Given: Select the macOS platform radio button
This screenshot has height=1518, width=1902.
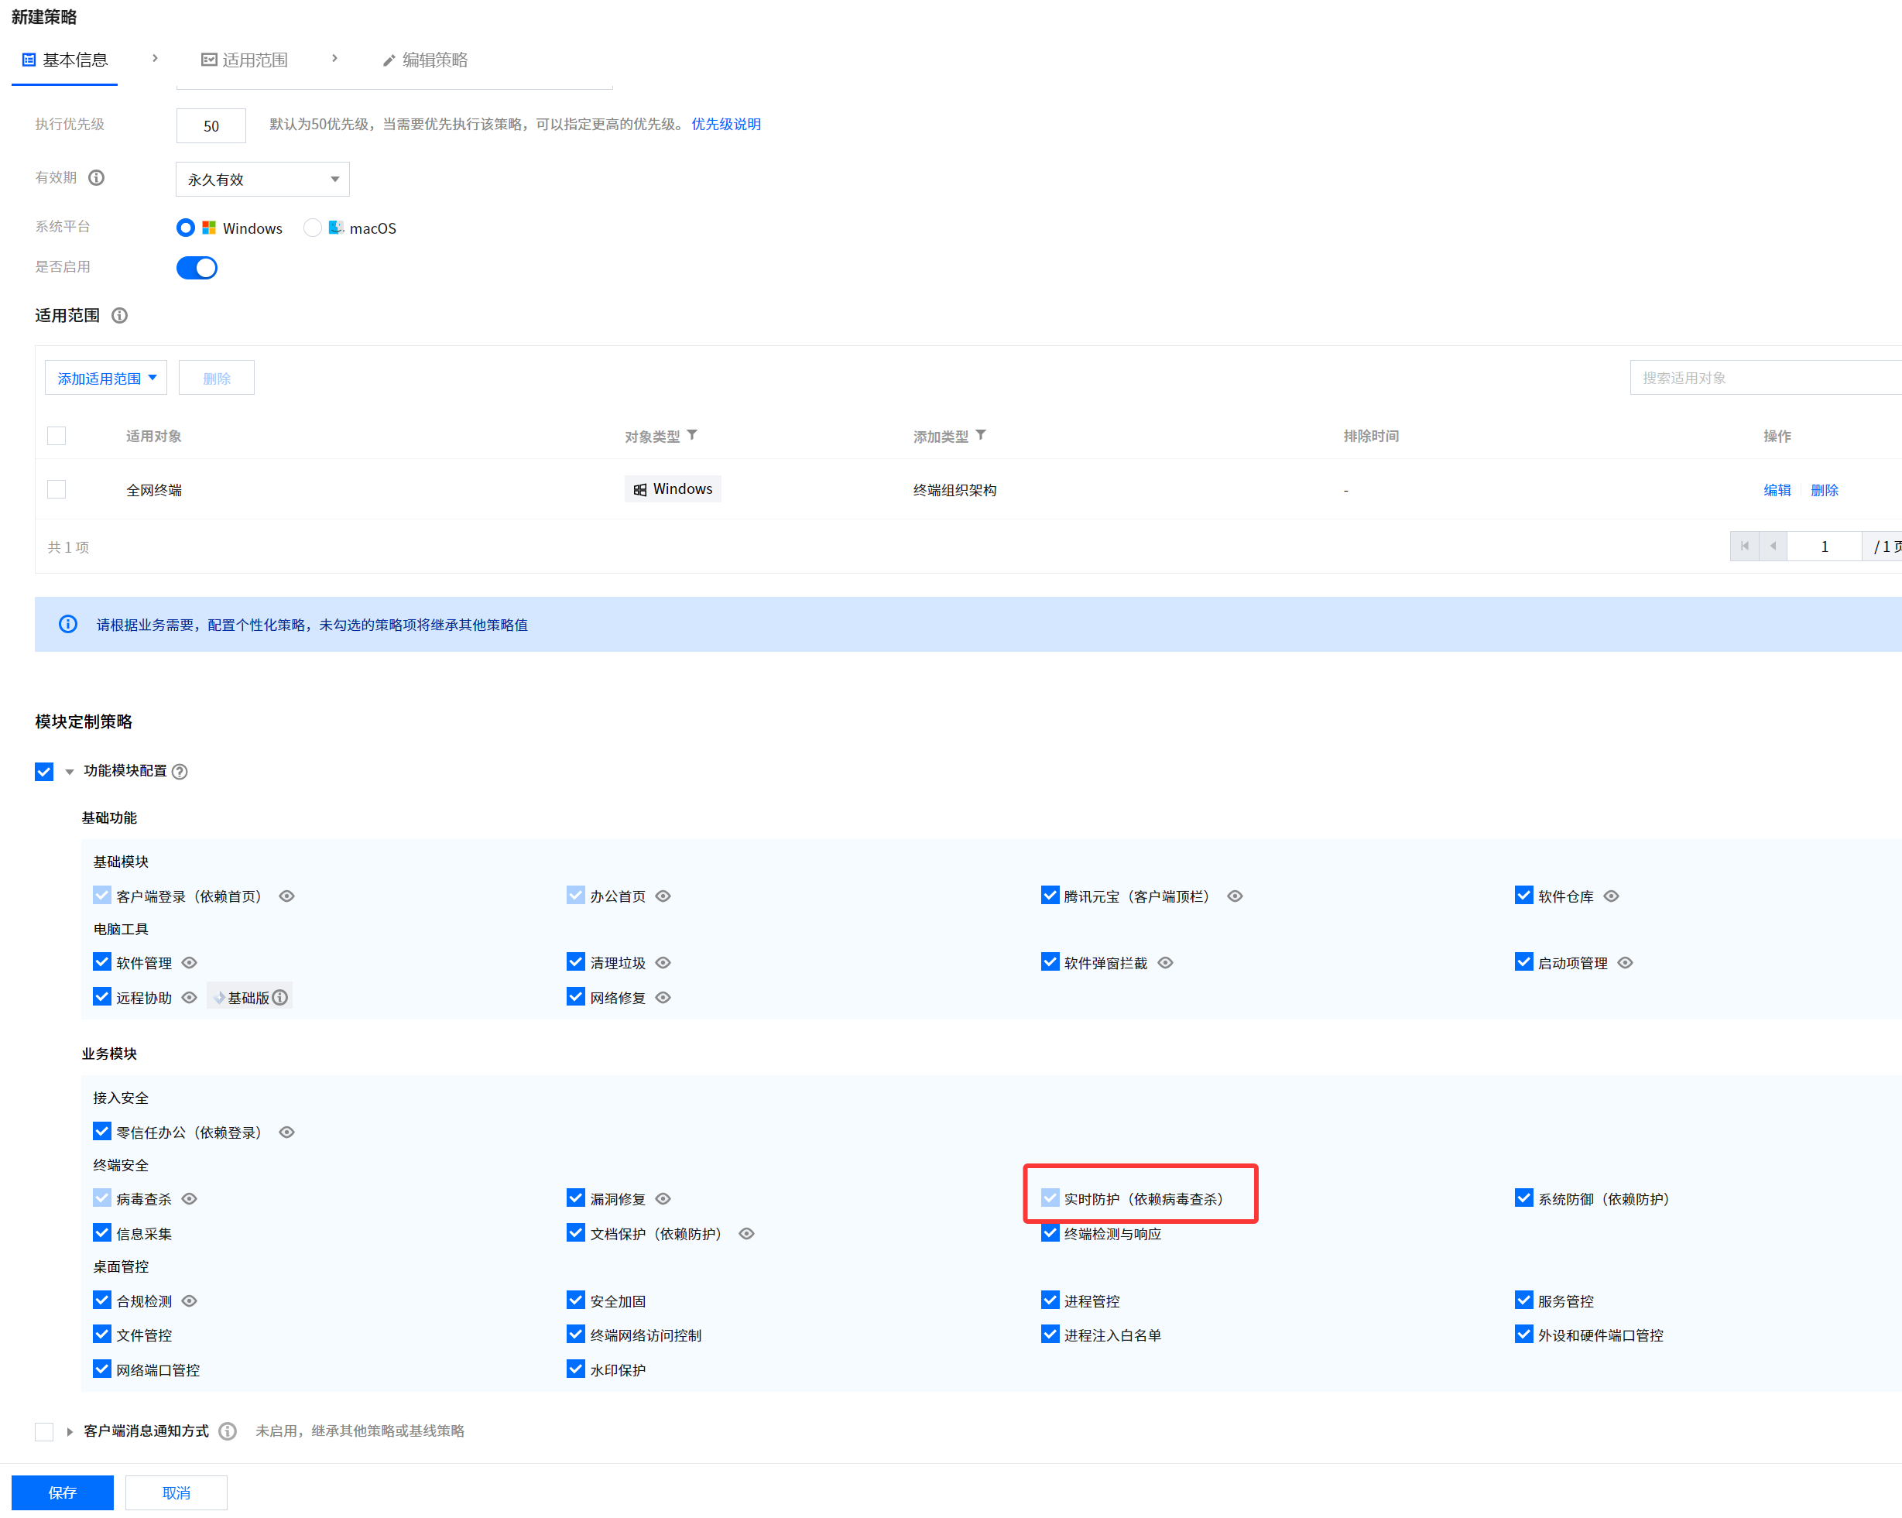Looking at the screenshot, I should 312,228.
